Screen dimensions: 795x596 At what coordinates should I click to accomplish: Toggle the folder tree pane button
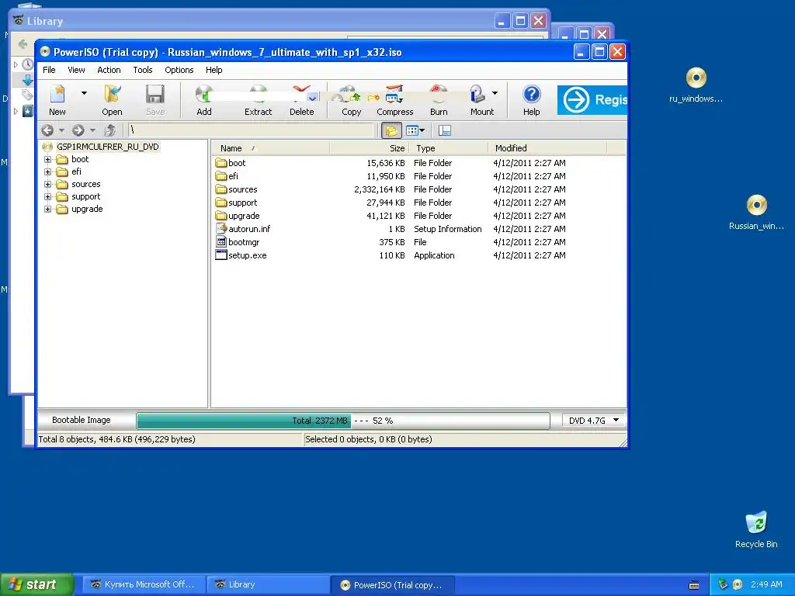coord(391,130)
